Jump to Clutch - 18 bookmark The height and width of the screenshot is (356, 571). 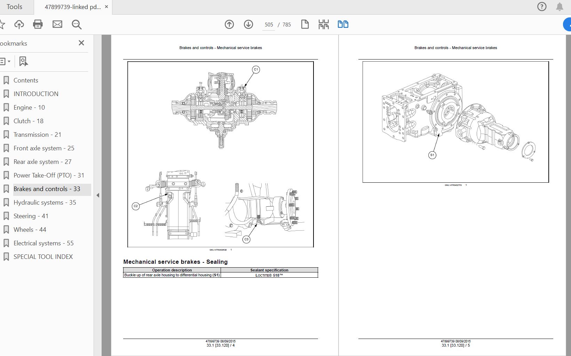click(29, 121)
